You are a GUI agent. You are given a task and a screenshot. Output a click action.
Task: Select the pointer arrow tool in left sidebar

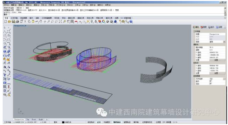pos(5,28)
